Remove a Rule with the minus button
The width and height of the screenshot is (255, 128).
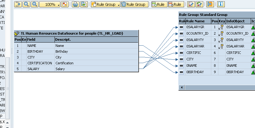coord(176,4)
